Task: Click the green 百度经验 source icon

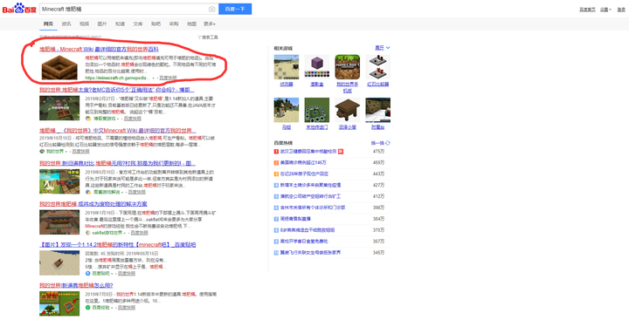Action: (x=88, y=308)
